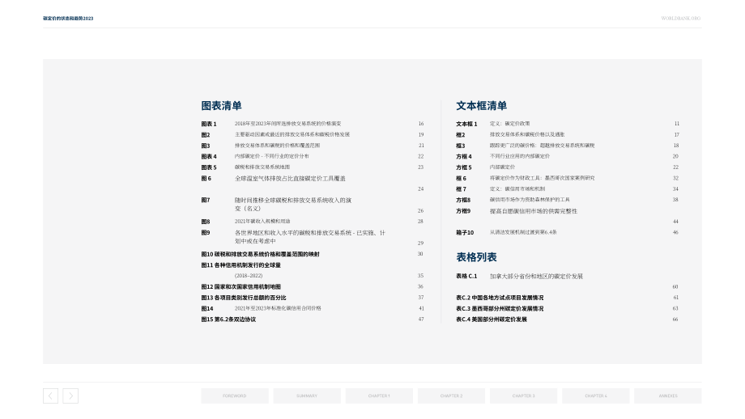Open 框3 entry on page 18
This screenshot has height=419, width=745.
click(x=568, y=146)
